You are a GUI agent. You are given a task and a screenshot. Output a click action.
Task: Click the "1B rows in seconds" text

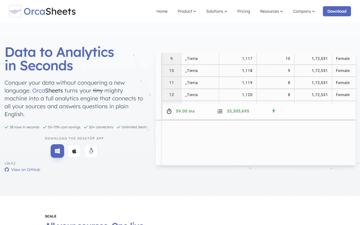pyautogui.click(x=24, y=127)
